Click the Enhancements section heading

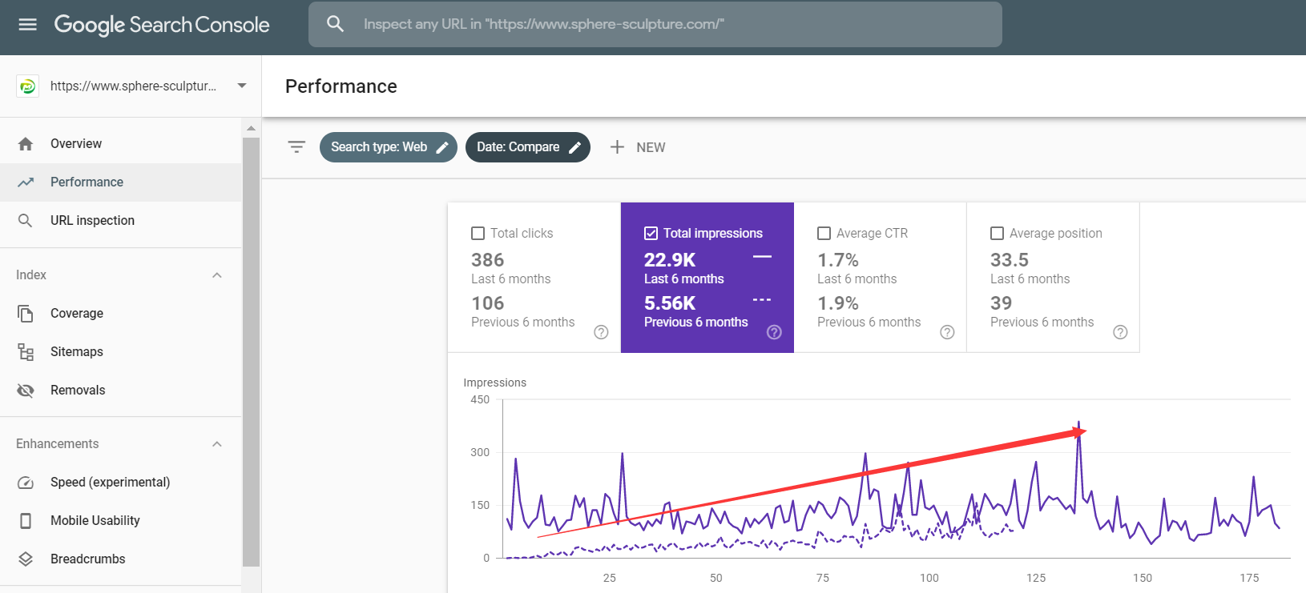point(58,444)
